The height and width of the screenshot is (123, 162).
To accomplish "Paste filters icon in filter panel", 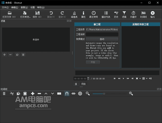I will (x=23, y=55).
